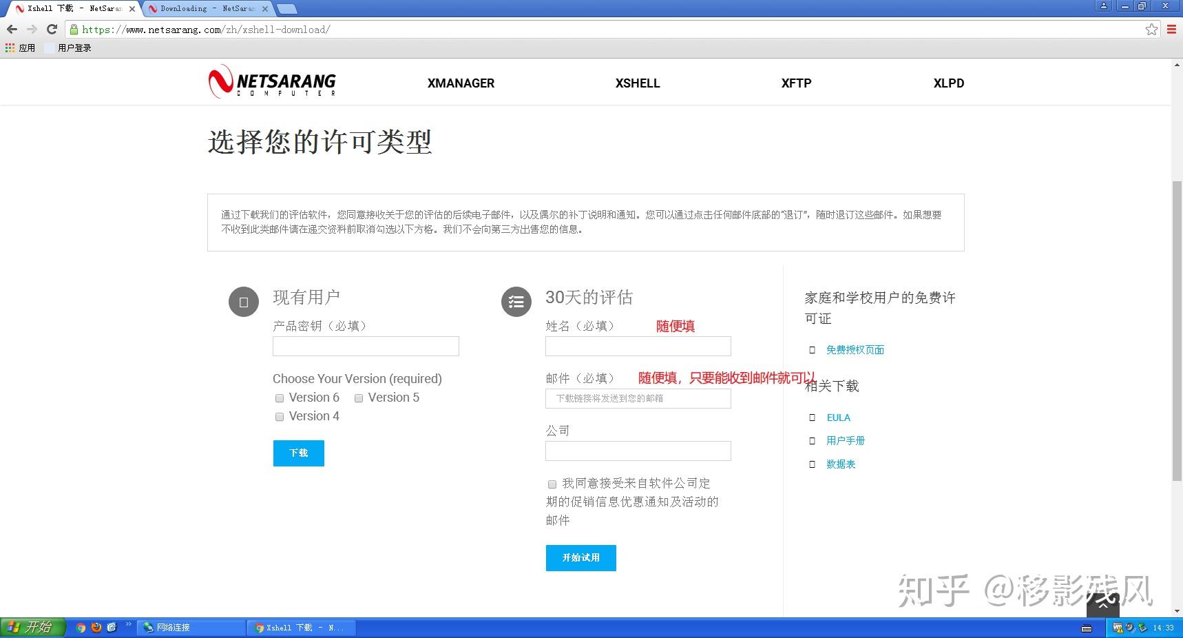Click the 公司 company input field

tap(638, 451)
